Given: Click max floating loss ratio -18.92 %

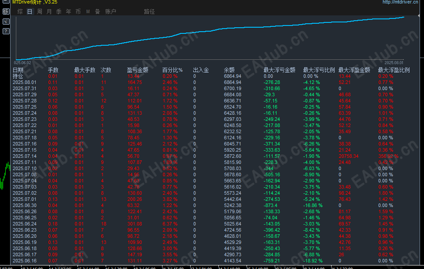Looking at the screenshot, I should (x=313, y=261).
